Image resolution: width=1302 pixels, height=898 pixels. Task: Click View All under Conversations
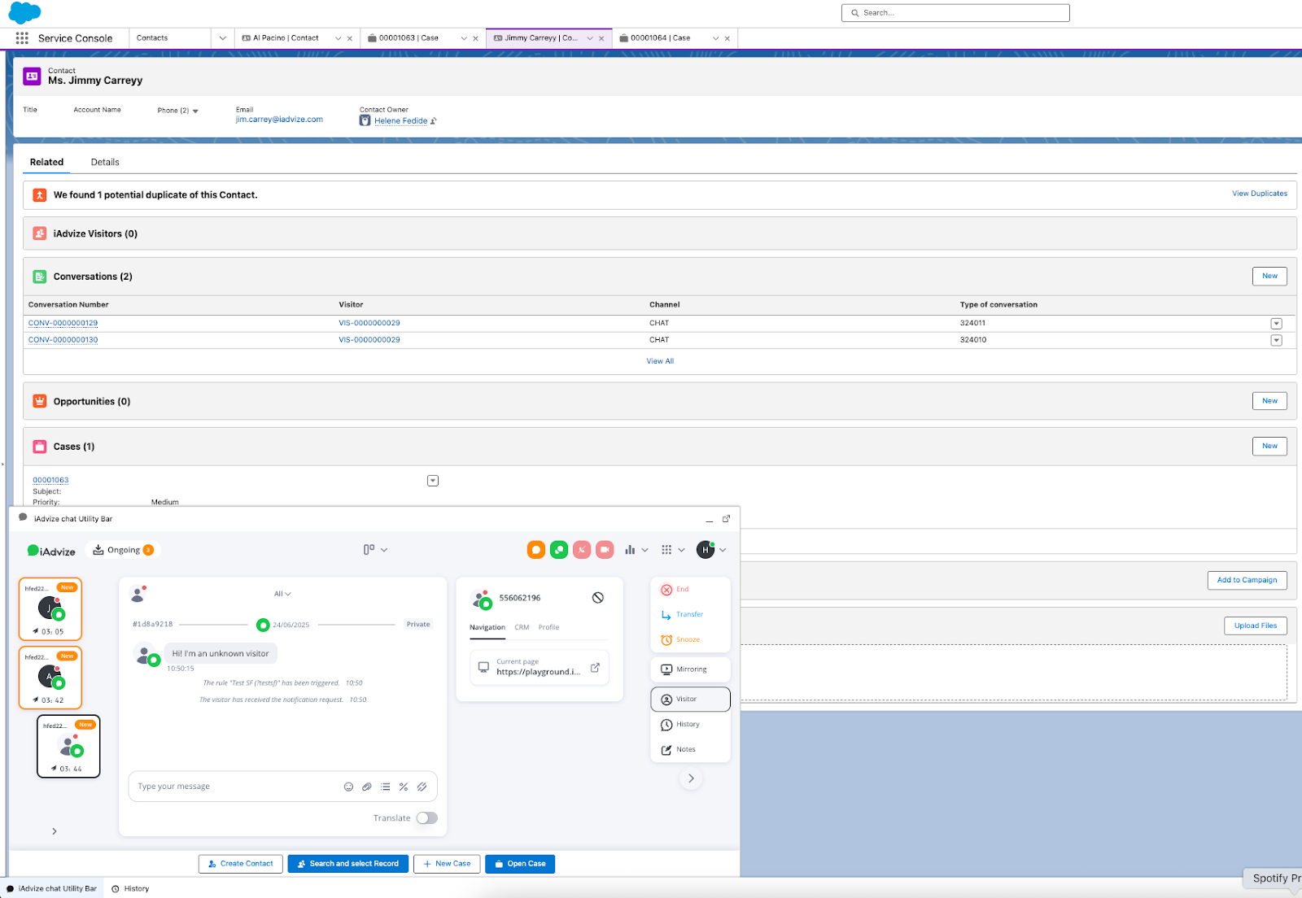(x=660, y=361)
